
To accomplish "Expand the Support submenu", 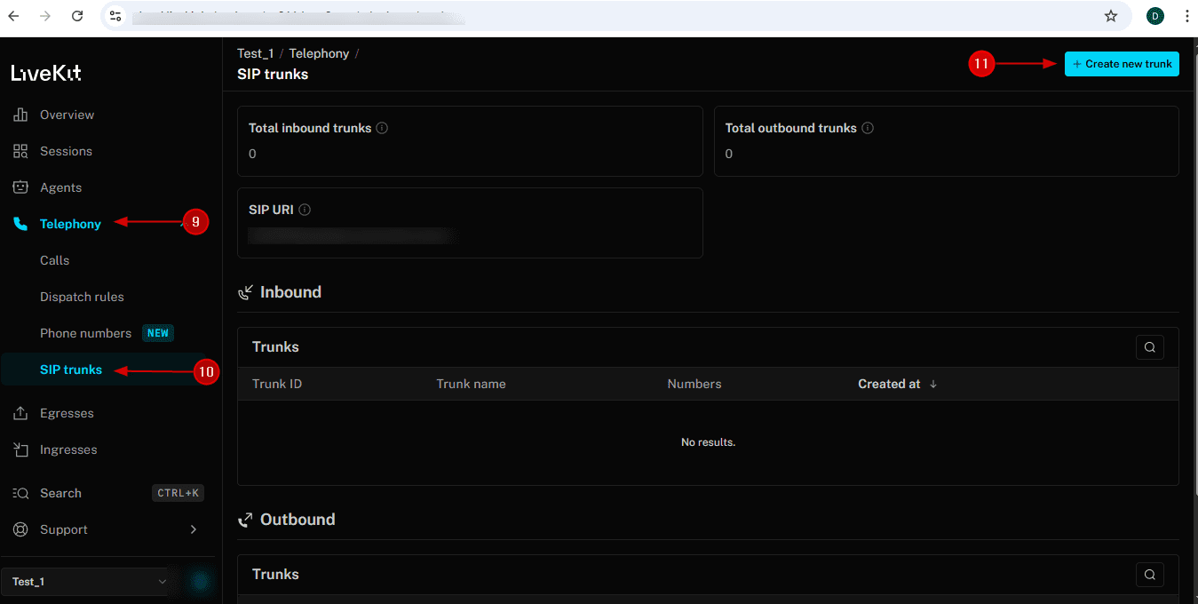I will pos(194,529).
